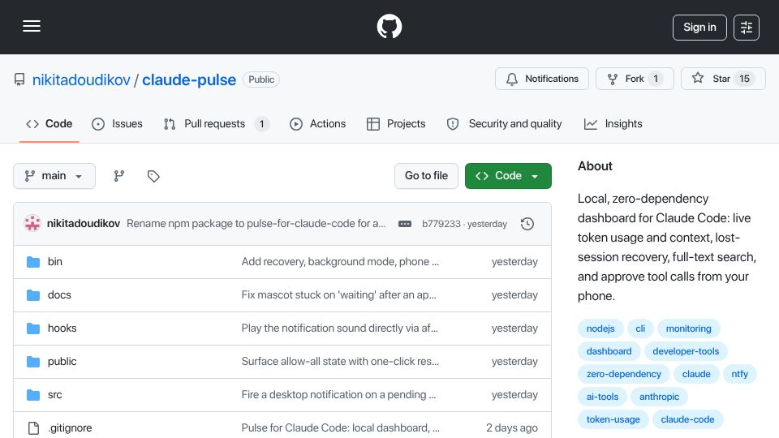The height and width of the screenshot is (438, 779).
Task: Select the nodejs topic tag
Action: tap(600, 328)
